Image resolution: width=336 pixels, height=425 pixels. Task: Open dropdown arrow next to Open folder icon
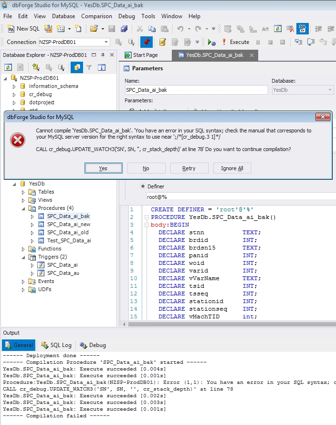(x=103, y=29)
